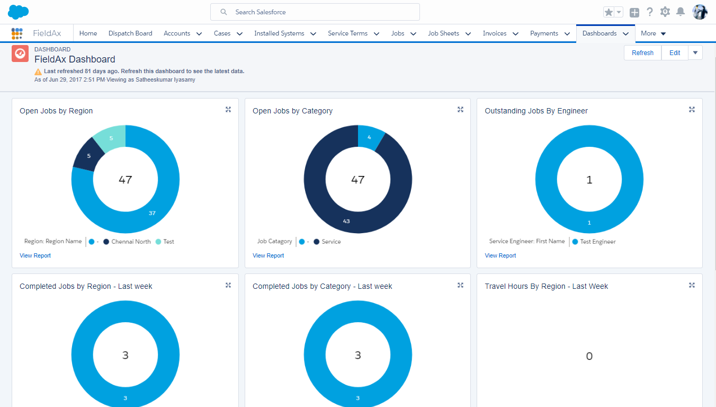
Task: Click the Favorites star icon
Action: tap(609, 12)
